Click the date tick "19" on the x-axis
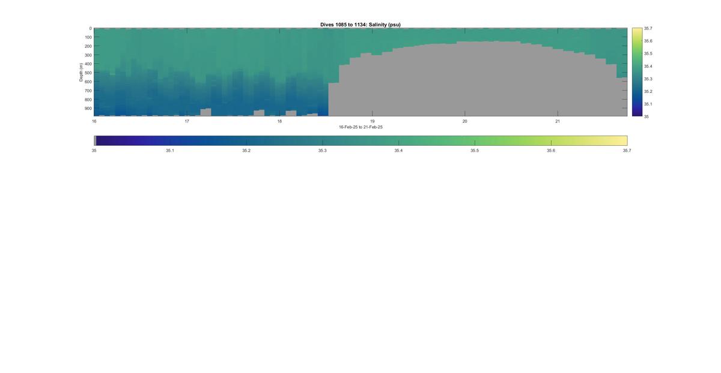 pos(372,121)
